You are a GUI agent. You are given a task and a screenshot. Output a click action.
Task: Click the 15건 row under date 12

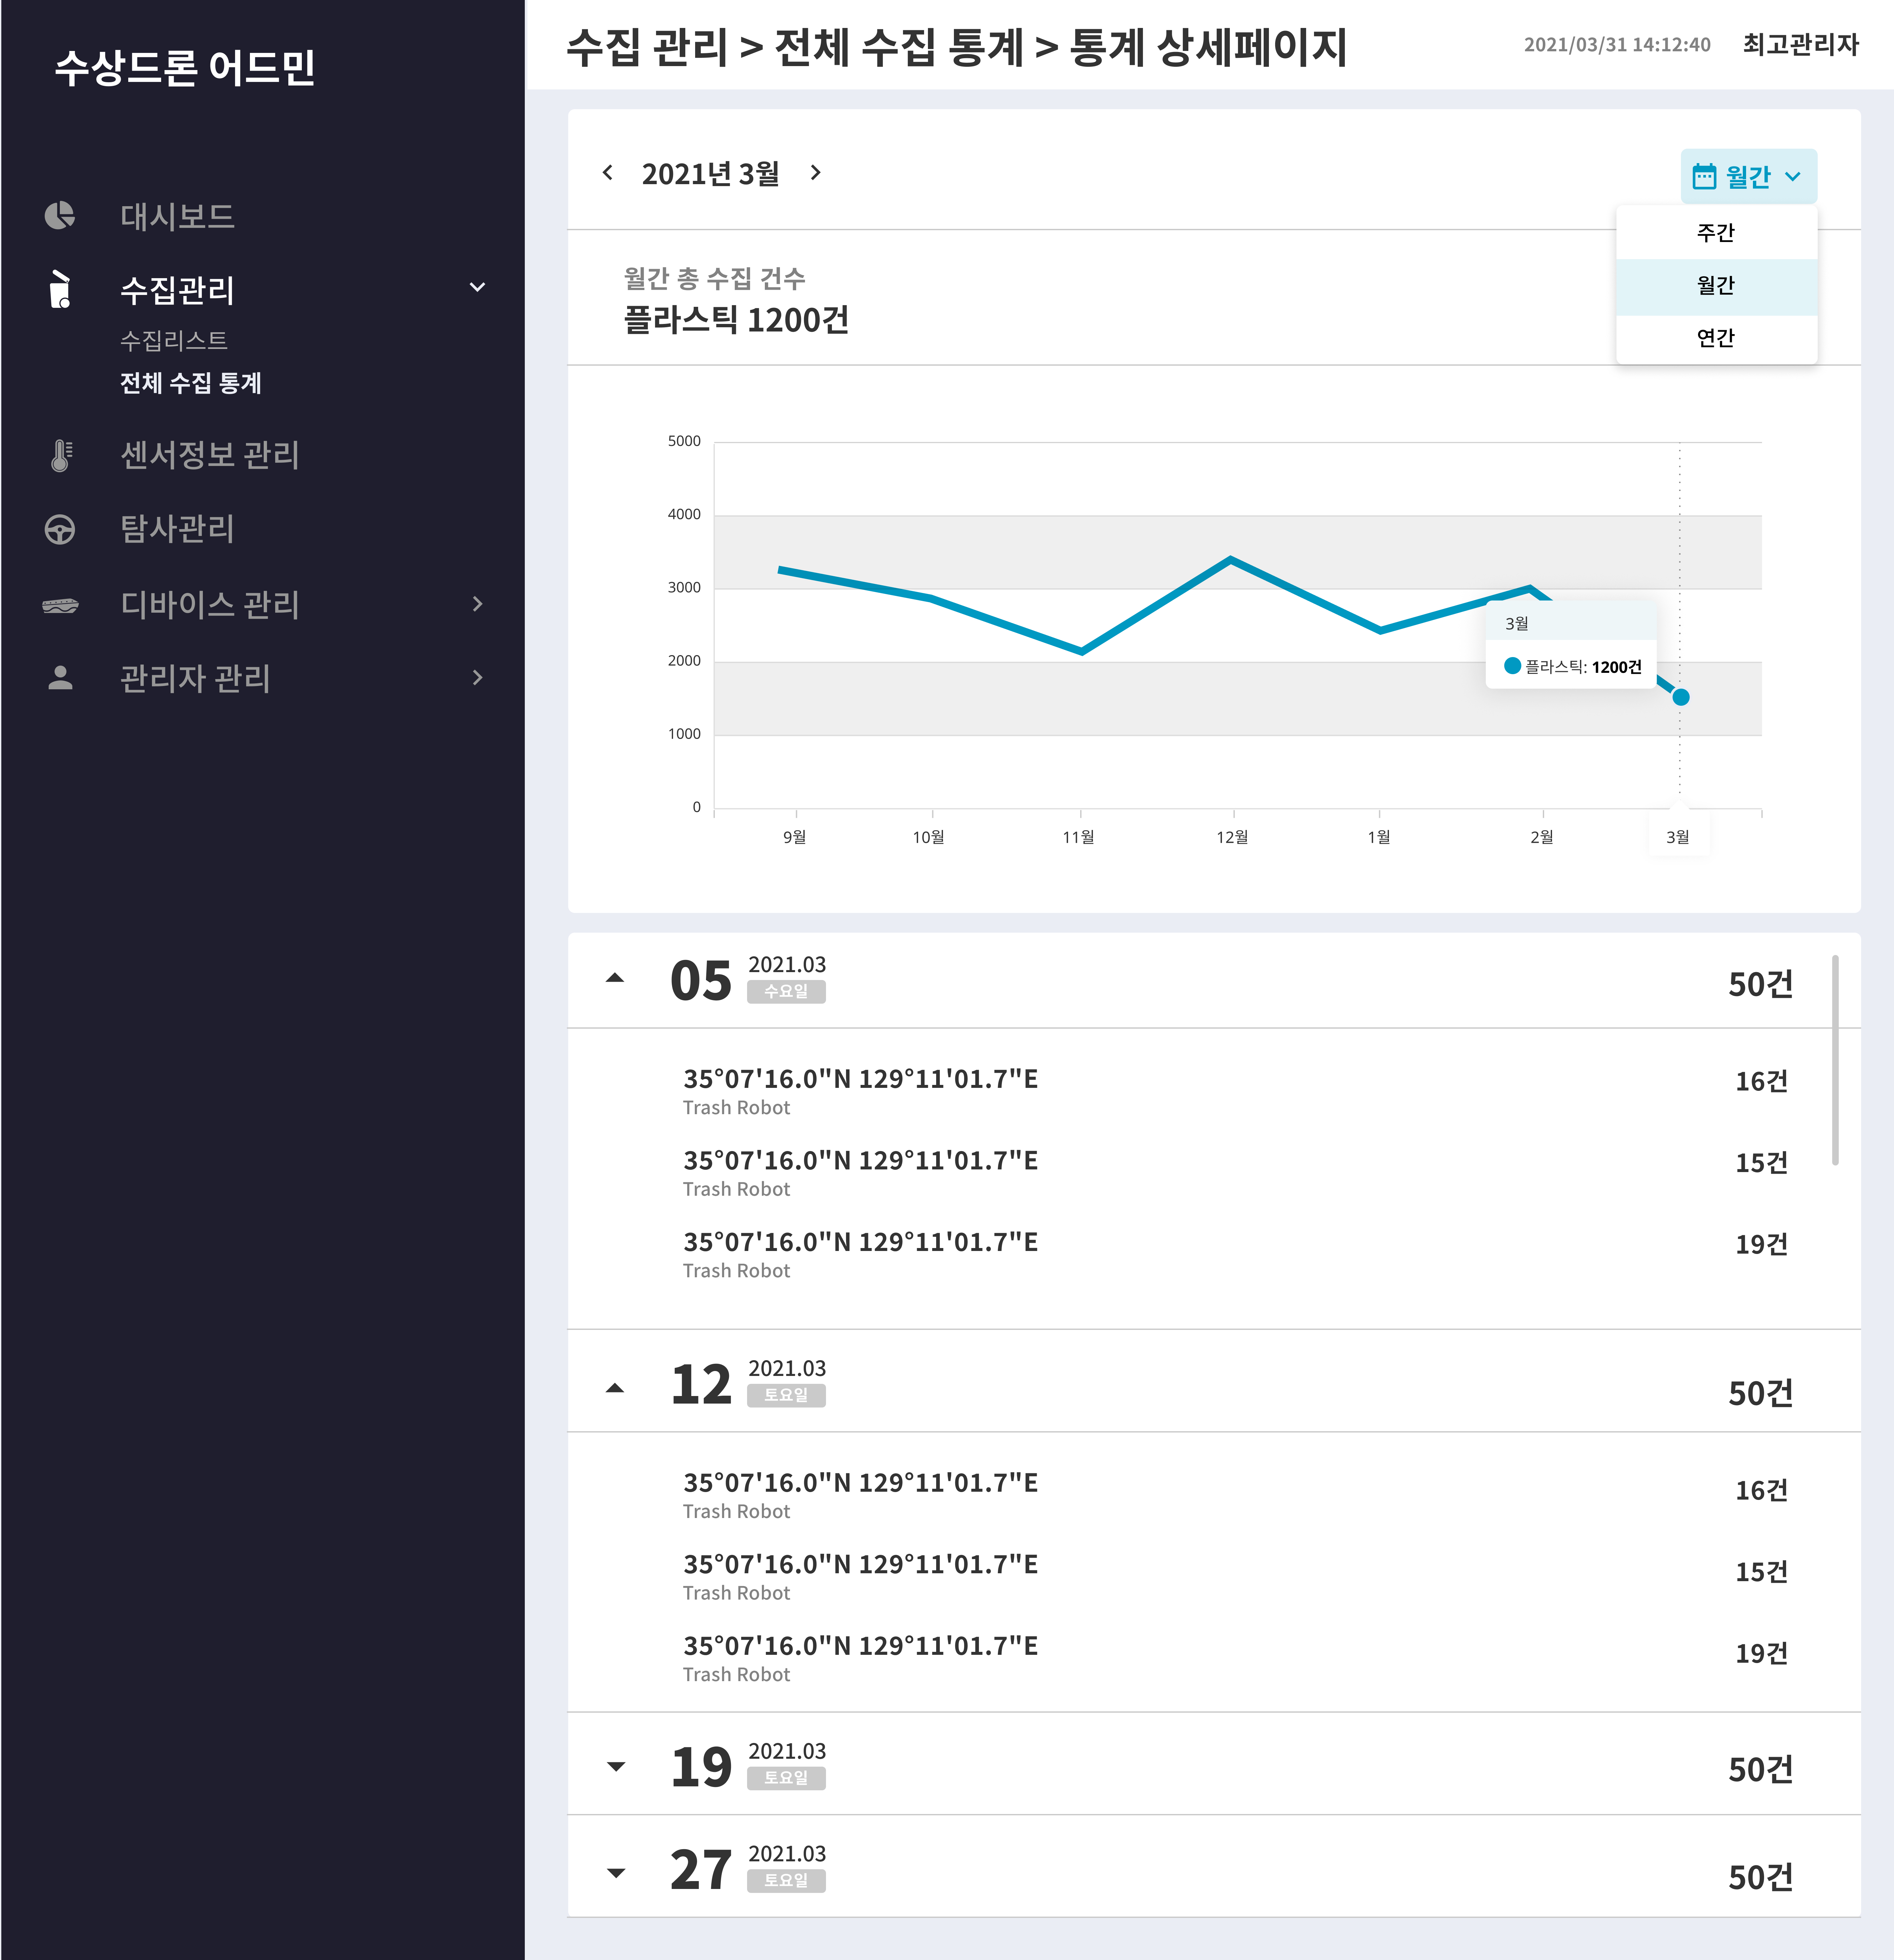click(x=1214, y=1577)
